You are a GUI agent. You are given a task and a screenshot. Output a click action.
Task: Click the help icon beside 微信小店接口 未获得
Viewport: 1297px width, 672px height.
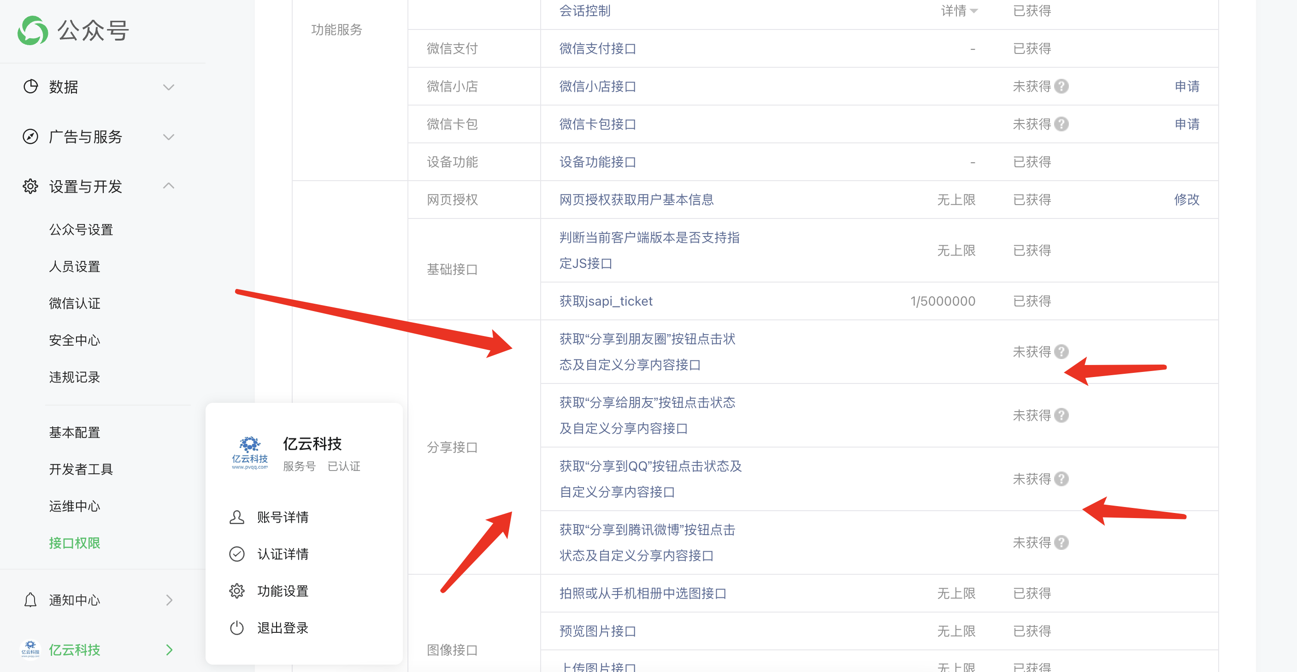pos(1061,87)
